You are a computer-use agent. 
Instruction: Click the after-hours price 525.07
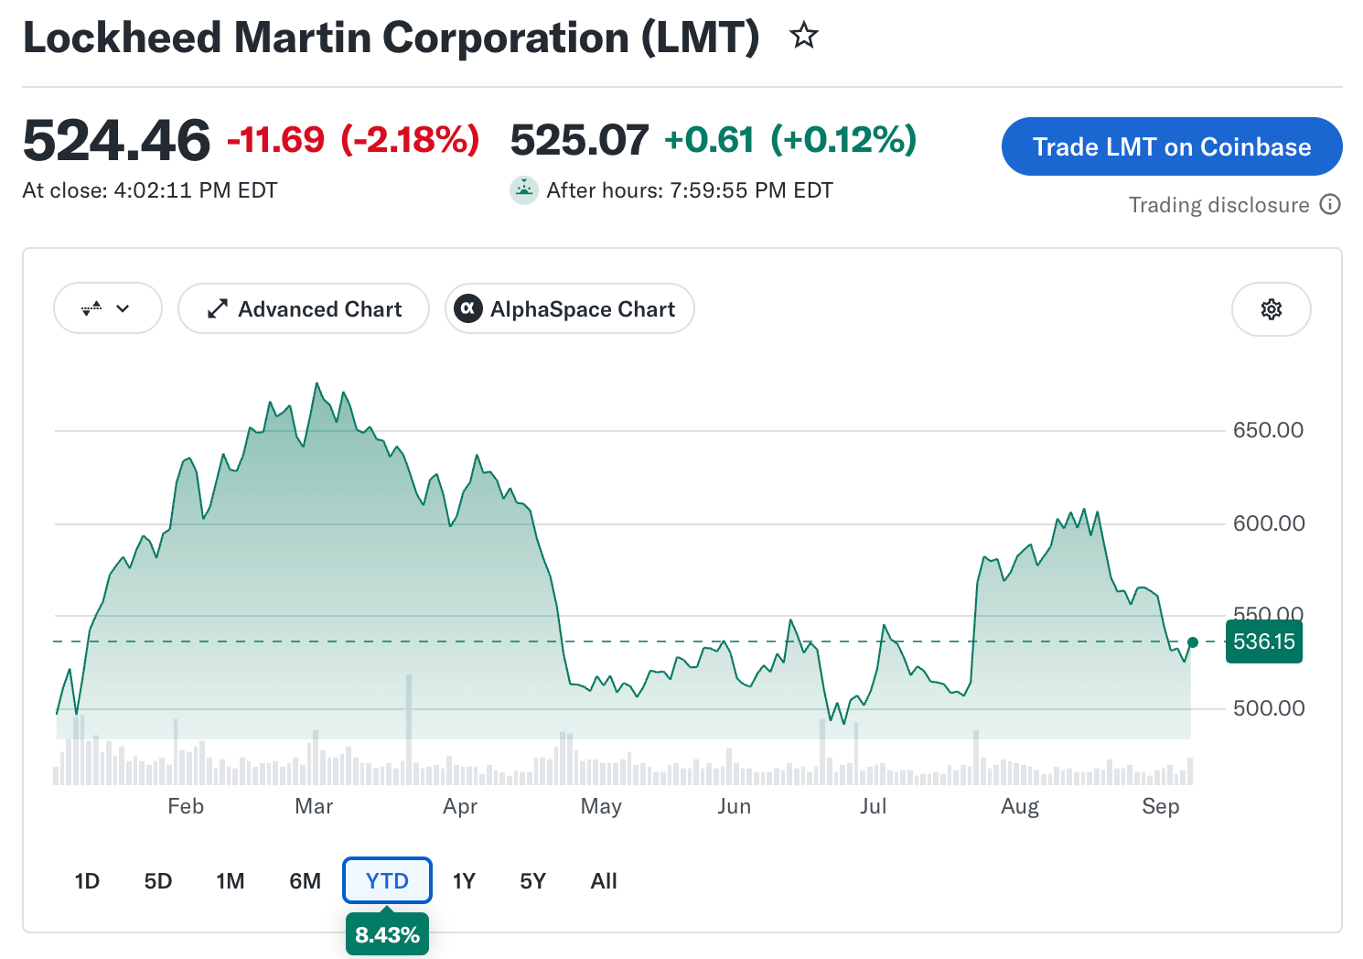pyautogui.click(x=579, y=140)
